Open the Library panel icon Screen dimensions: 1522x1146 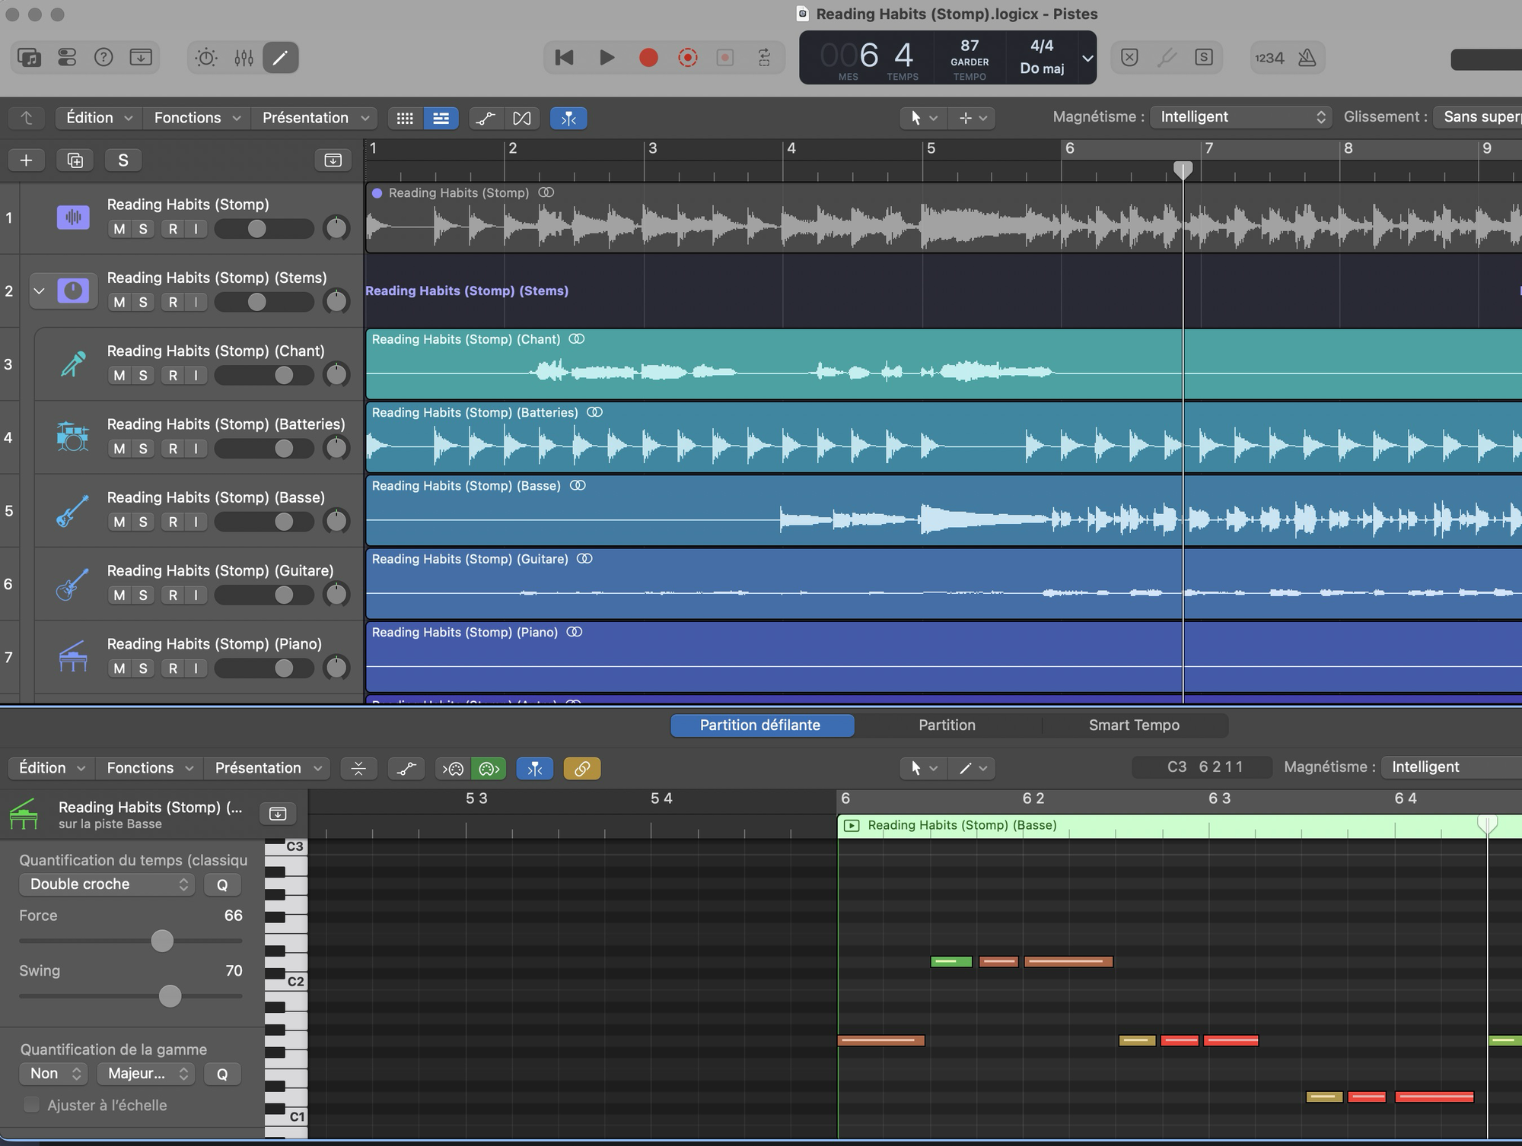(29, 57)
